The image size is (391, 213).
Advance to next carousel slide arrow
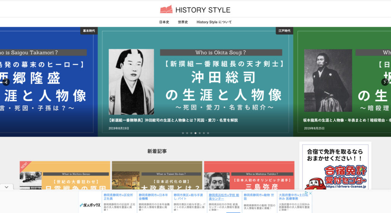click(x=385, y=82)
